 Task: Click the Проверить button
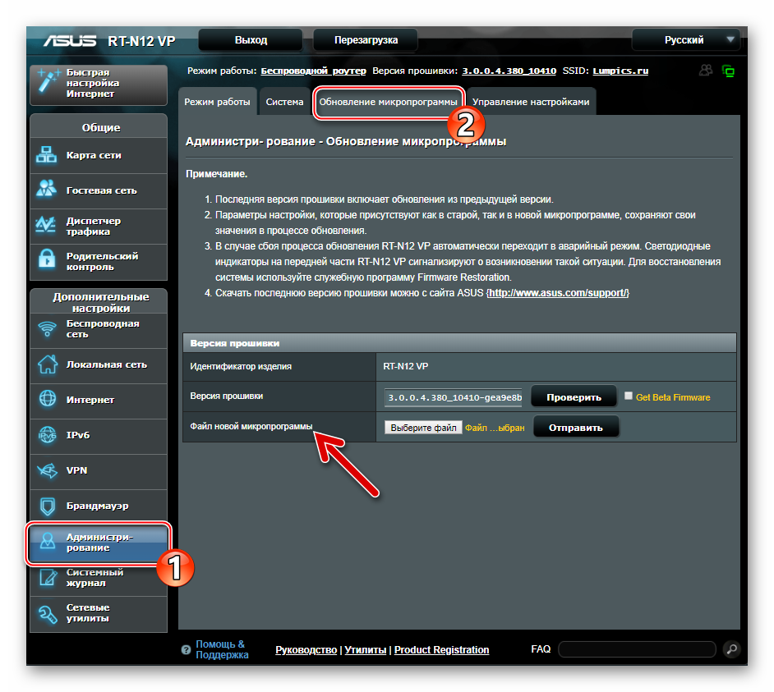tap(574, 397)
